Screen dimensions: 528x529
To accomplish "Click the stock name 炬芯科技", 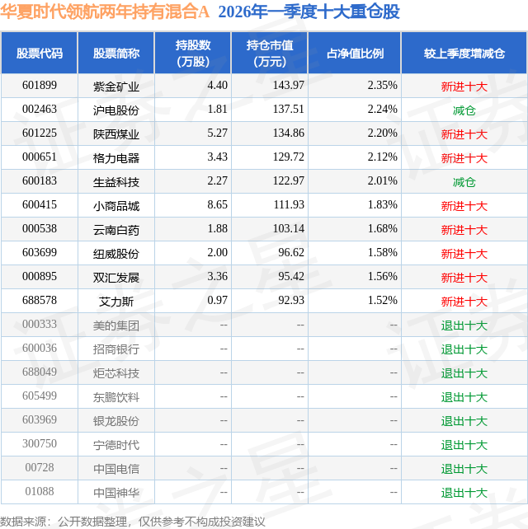I will [115, 374].
